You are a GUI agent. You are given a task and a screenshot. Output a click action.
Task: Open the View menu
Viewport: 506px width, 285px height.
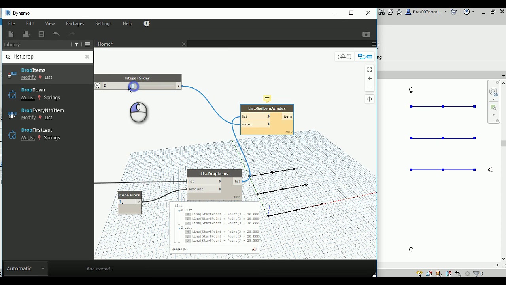[x=50, y=23]
